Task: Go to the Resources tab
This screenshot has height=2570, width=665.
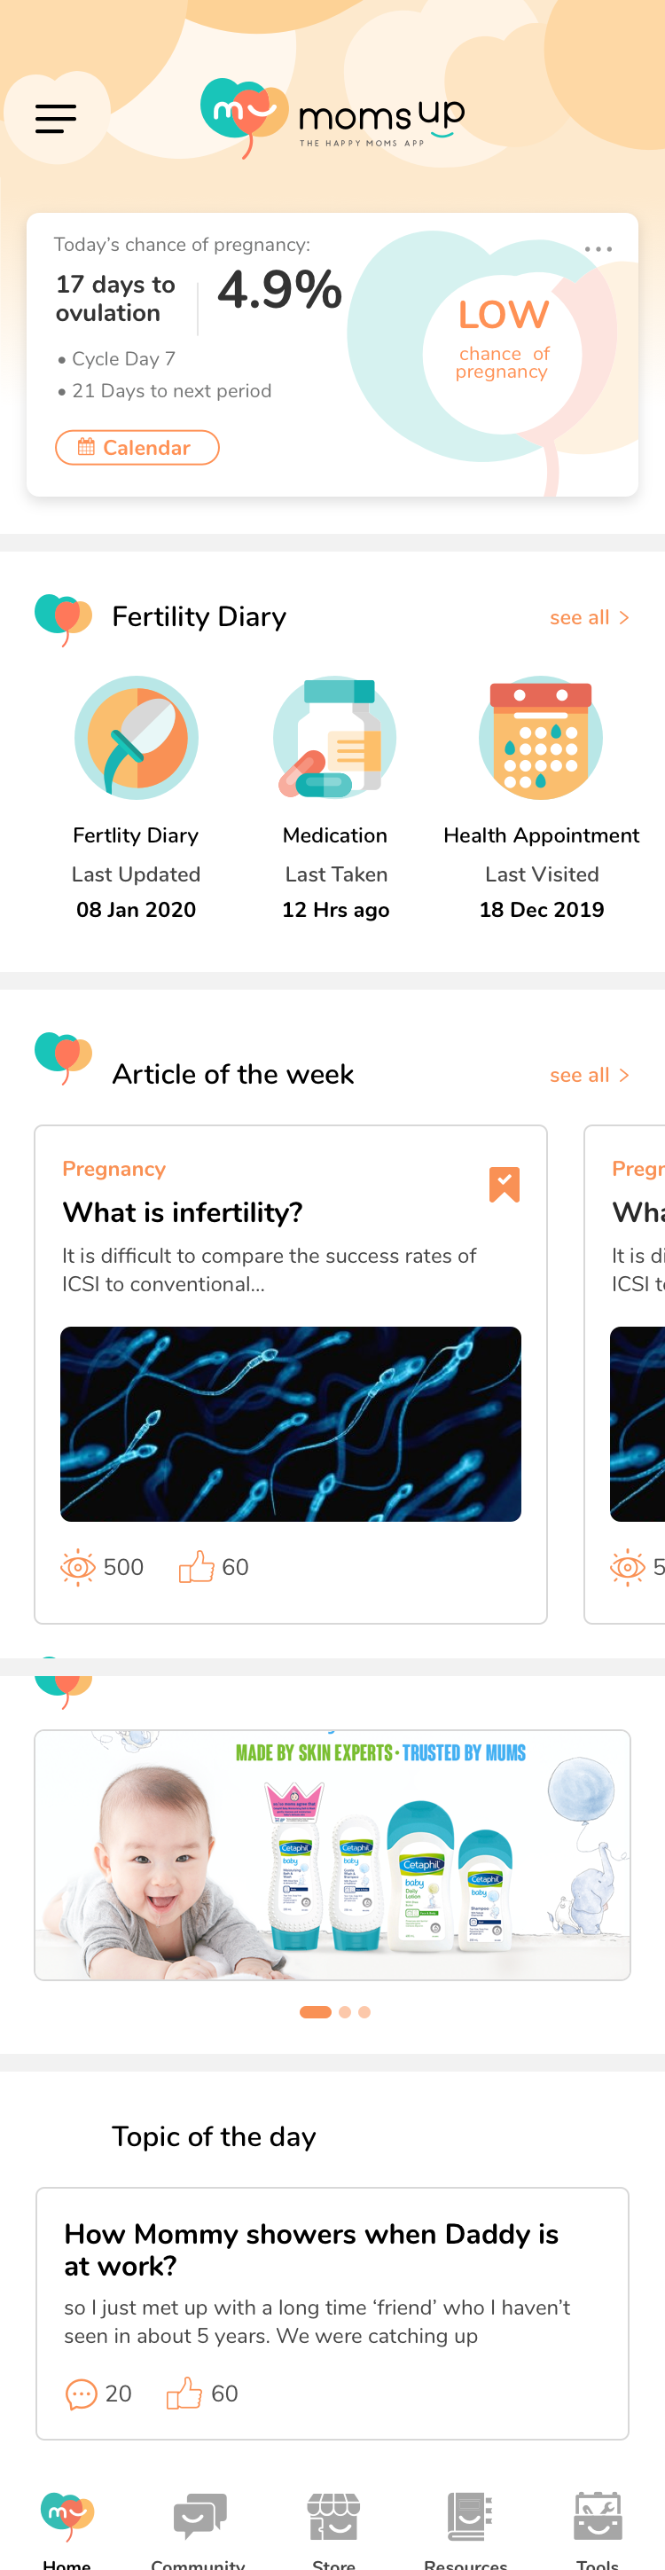Action: 465,2524
